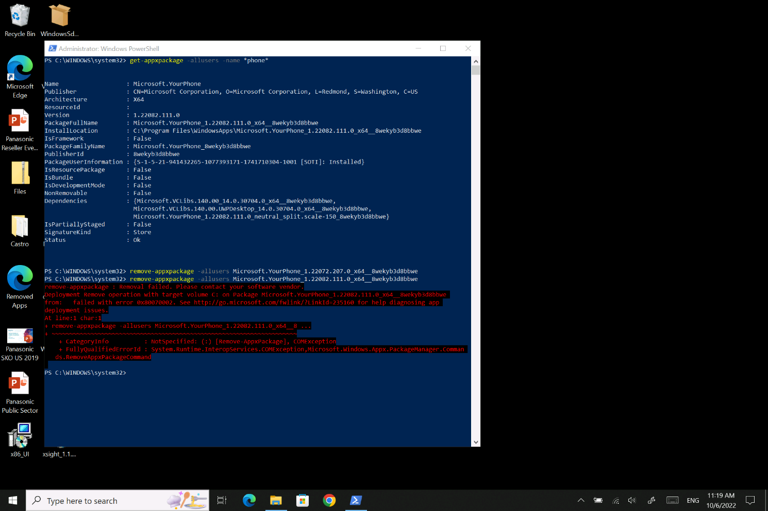The height and width of the screenshot is (511, 768).
Task: Click the Microsoft.YourPhone Name value
Action: click(x=167, y=84)
